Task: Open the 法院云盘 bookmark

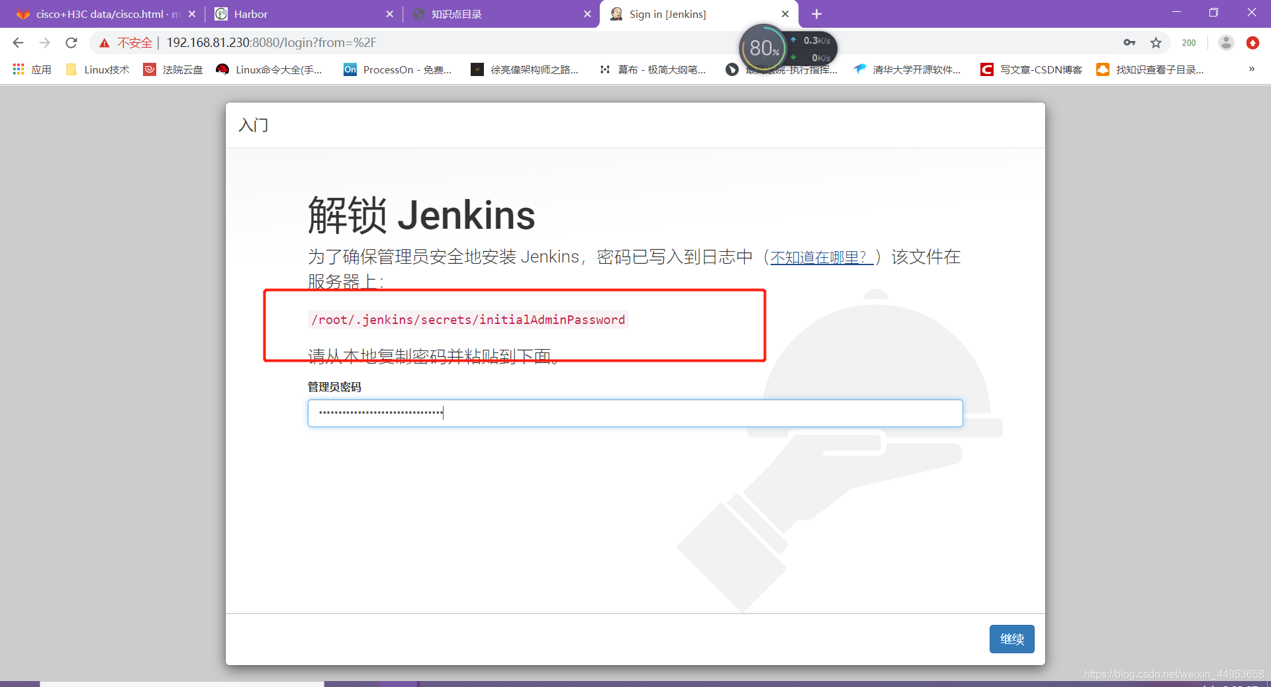Action: click(173, 69)
